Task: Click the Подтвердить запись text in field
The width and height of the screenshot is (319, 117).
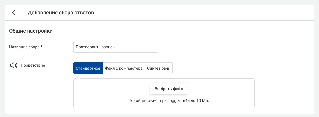Action: coord(95,47)
